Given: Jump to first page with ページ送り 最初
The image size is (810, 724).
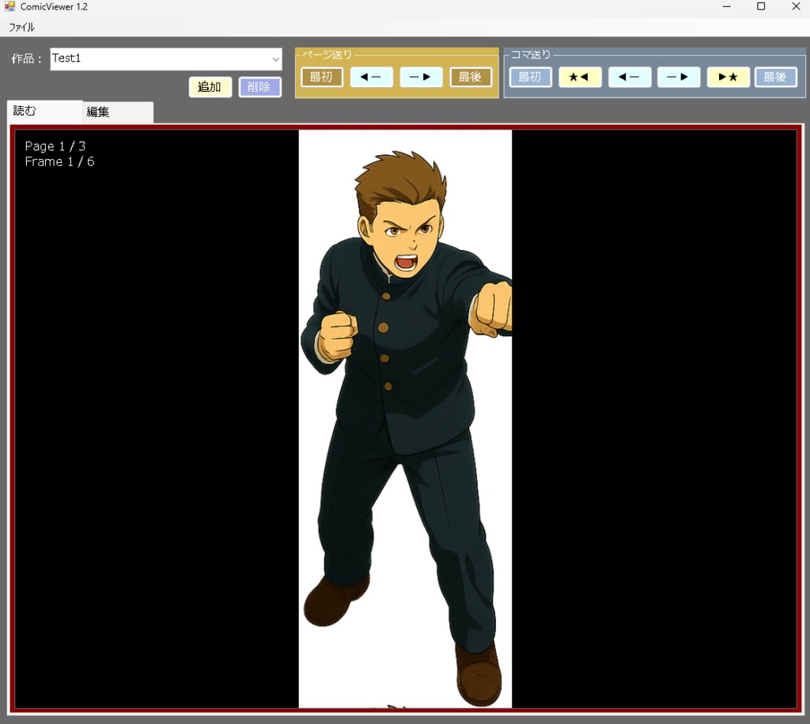Looking at the screenshot, I should tap(322, 77).
